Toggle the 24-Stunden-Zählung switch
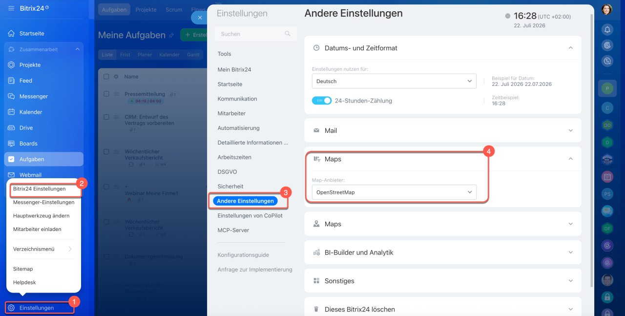Image resolution: width=625 pixels, height=316 pixels. pos(322,101)
